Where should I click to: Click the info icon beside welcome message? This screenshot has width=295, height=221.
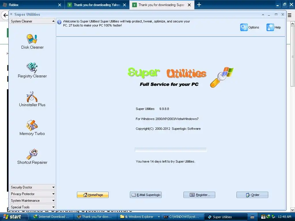pyautogui.click(x=59, y=22)
